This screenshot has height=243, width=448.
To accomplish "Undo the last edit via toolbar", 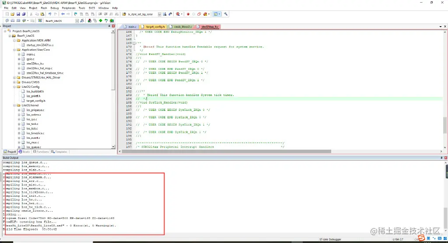I will [x=50, y=14].
